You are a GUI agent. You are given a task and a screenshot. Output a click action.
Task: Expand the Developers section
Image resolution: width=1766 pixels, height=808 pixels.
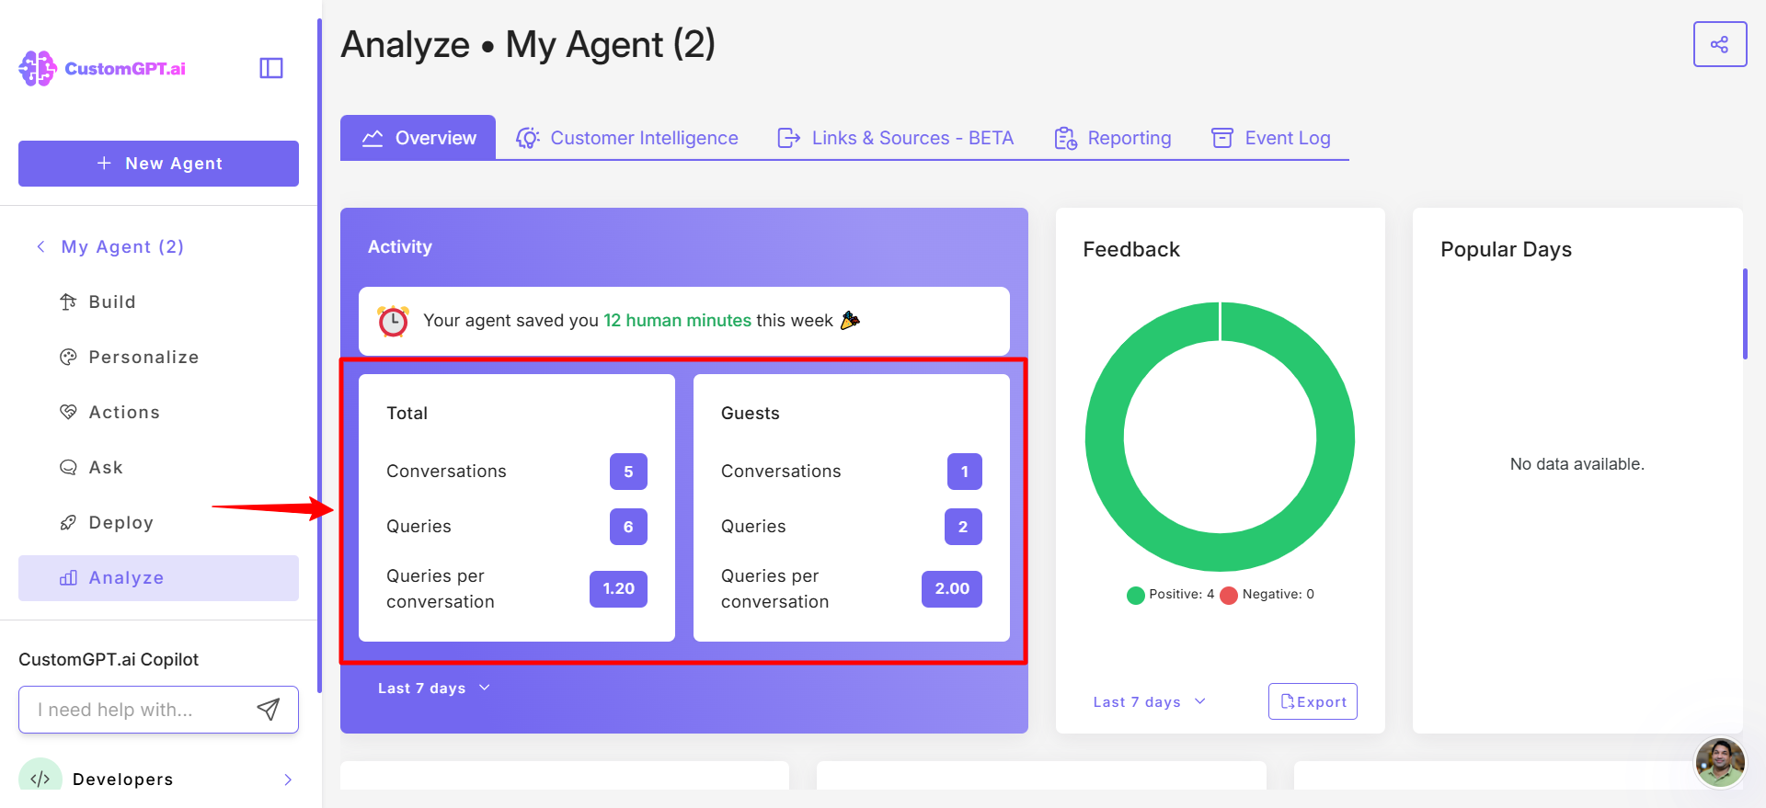(x=288, y=780)
